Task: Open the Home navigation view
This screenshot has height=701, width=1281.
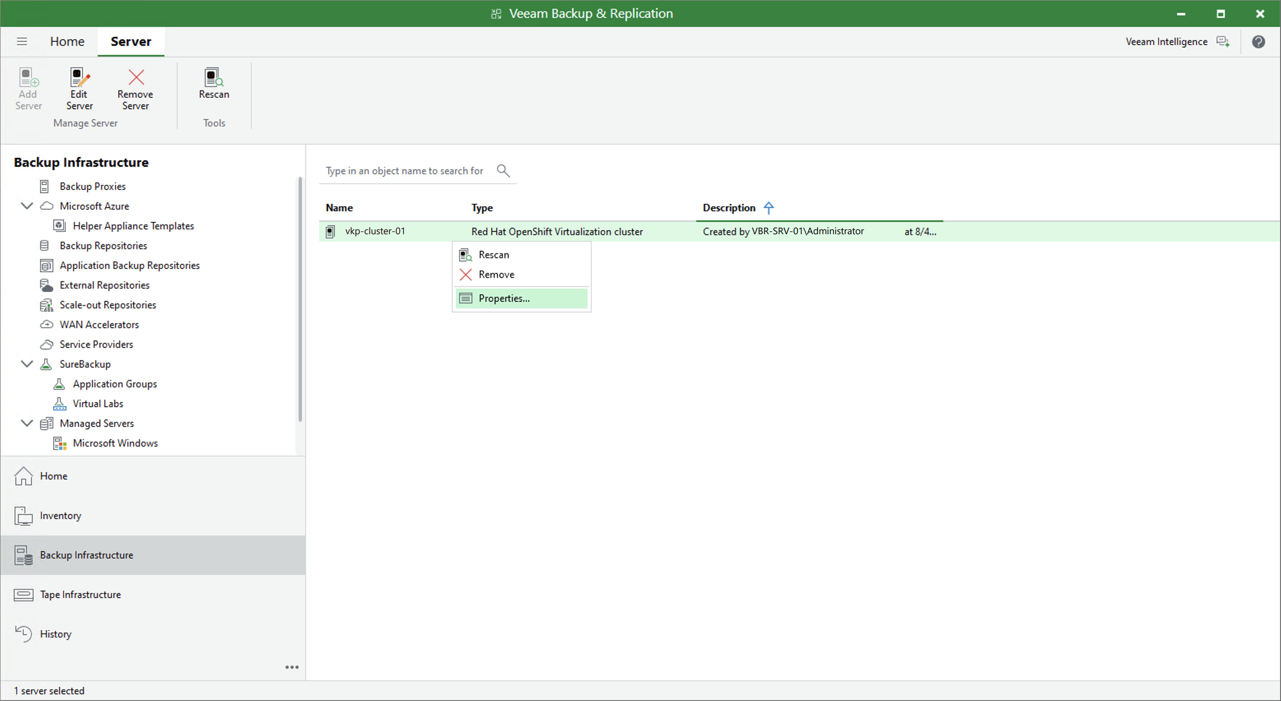Action: (x=153, y=476)
